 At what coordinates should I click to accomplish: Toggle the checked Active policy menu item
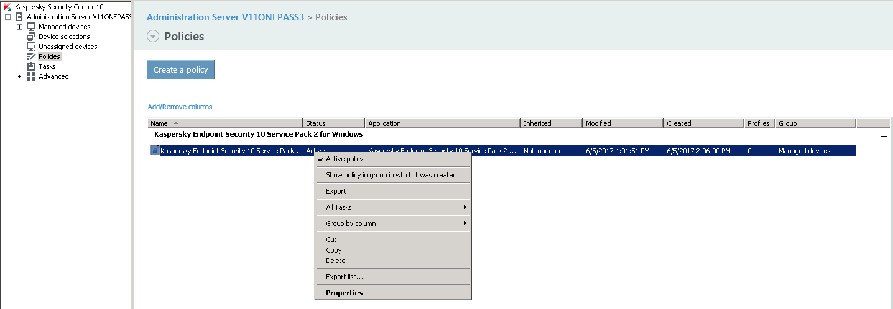(345, 159)
